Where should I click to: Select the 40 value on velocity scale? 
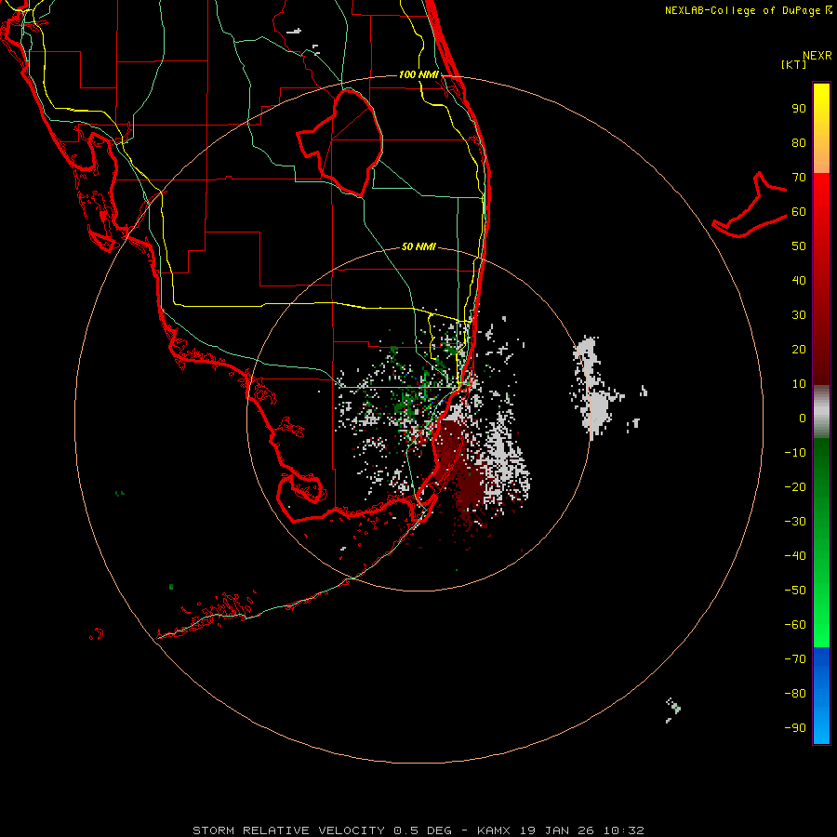(x=799, y=281)
